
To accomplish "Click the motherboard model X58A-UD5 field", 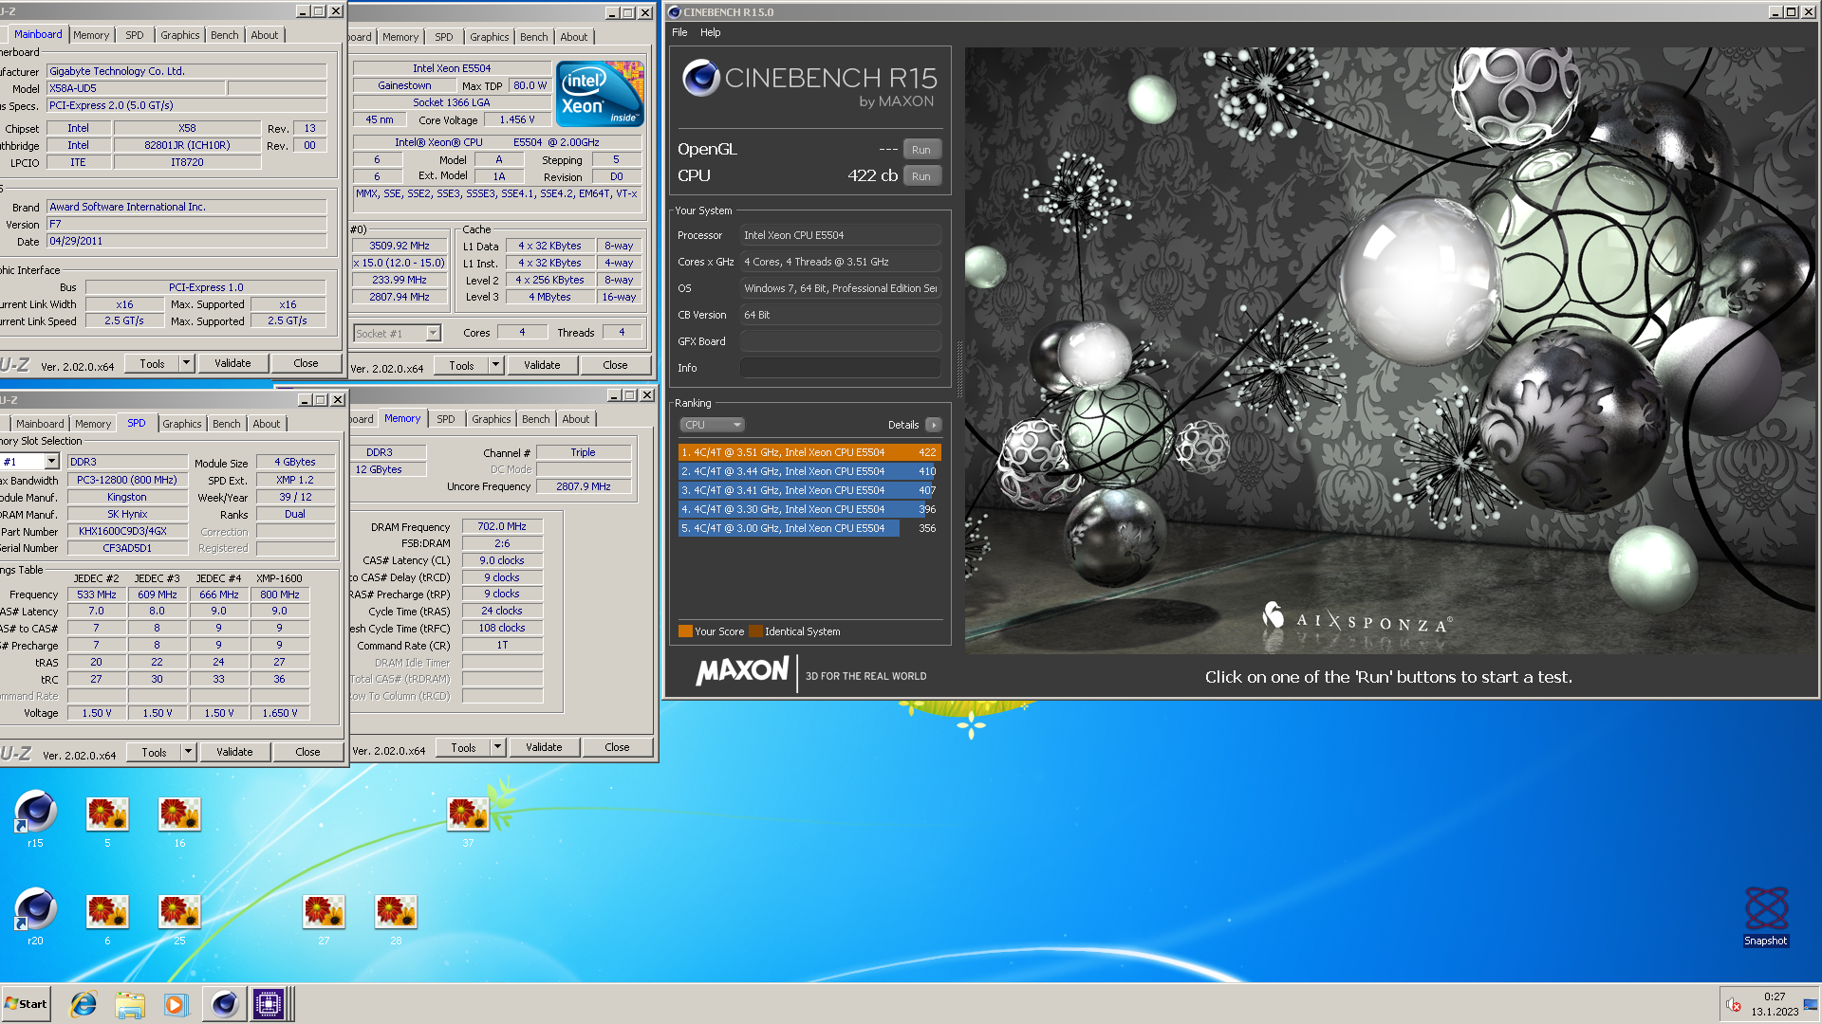I will coord(136,88).
